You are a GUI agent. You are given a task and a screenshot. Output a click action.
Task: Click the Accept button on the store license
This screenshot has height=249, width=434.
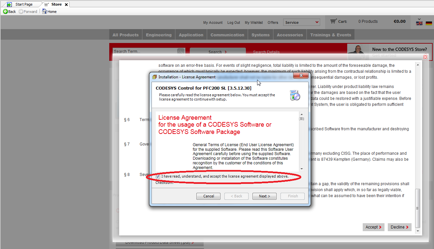click(373, 227)
